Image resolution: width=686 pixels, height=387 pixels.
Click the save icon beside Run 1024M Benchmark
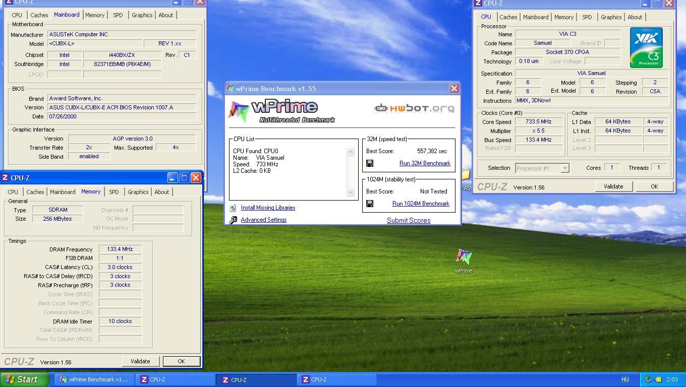(x=370, y=204)
